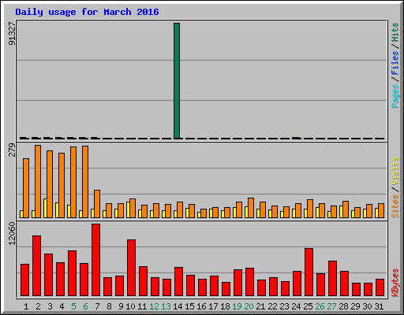
Task: Click the green day label '12'
Action: 154,306
